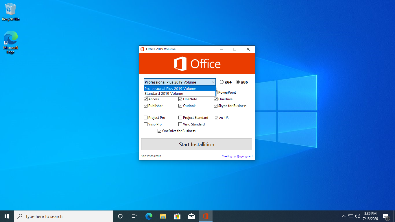Click the Type here to search box
This screenshot has height=222, width=395.
[64, 216]
